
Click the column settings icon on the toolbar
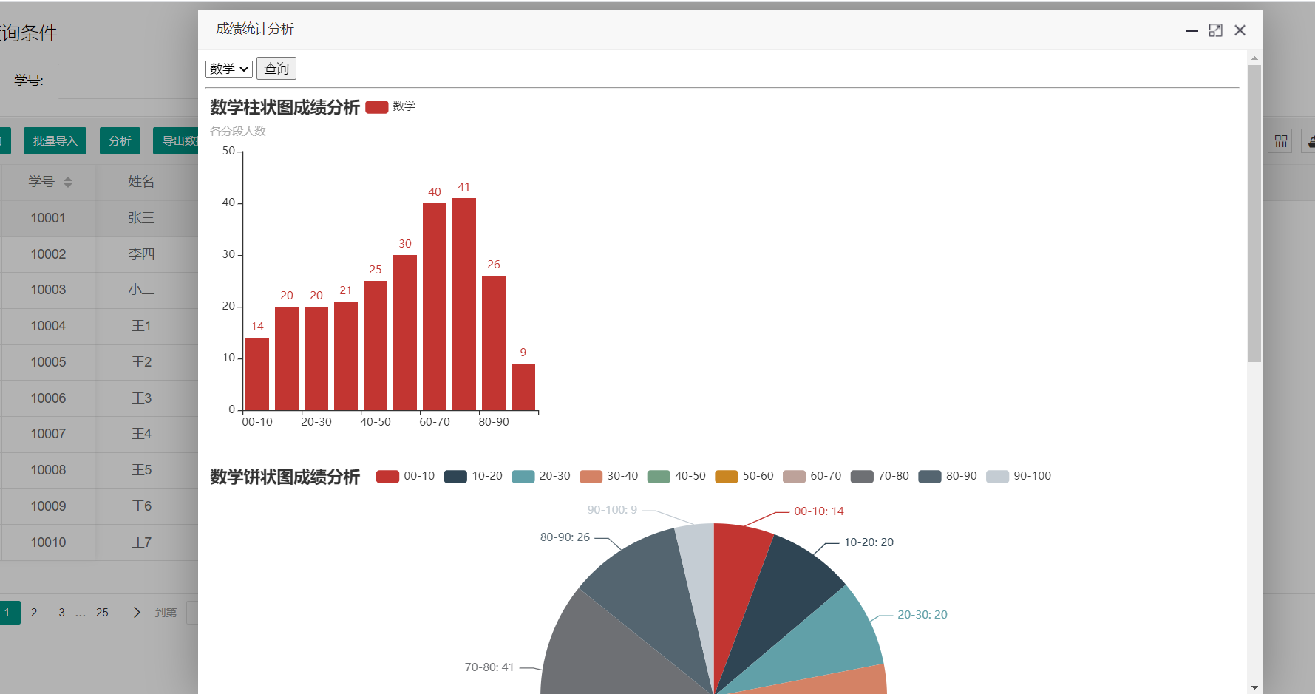coord(1280,140)
